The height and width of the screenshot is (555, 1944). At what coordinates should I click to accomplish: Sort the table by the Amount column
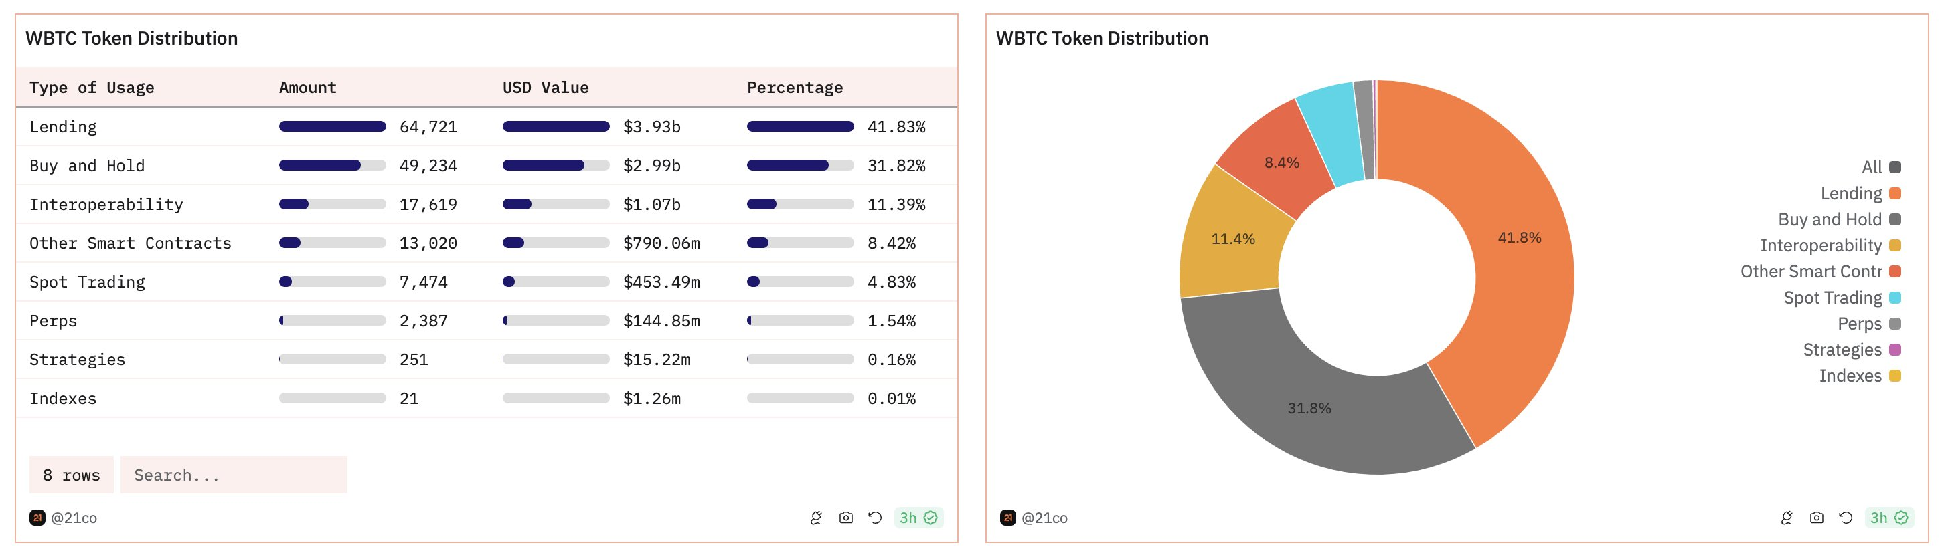(307, 88)
